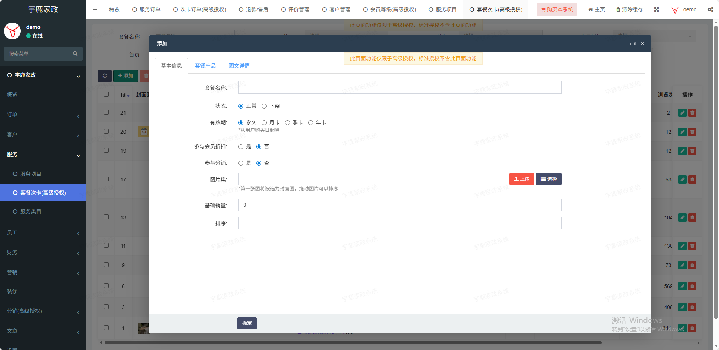Viewport: 719px width, 350px height.
Task: Select the 下架 status radio button
Action: coord(264,106)
